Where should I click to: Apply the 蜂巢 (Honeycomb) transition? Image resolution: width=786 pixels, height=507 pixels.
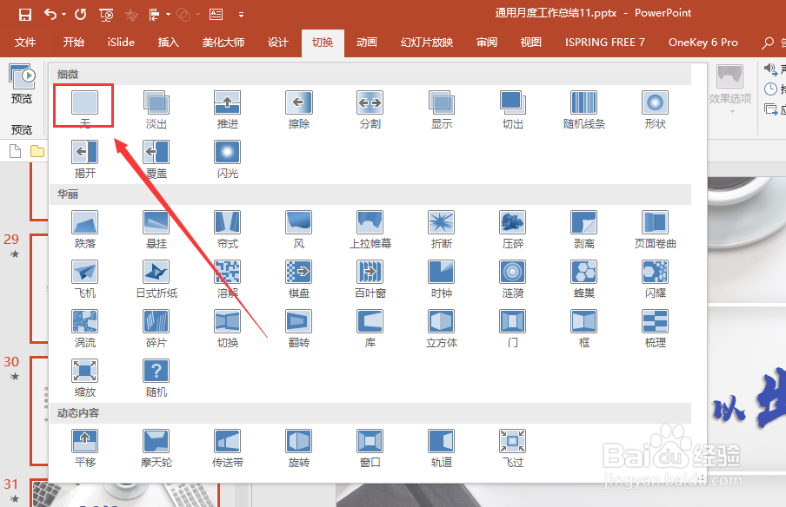pyautogui.click(x=583, y=275)
